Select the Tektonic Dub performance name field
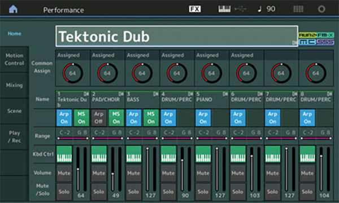This screenshot has height=203, width=339. pyautogui.click(x=177, y=36)
